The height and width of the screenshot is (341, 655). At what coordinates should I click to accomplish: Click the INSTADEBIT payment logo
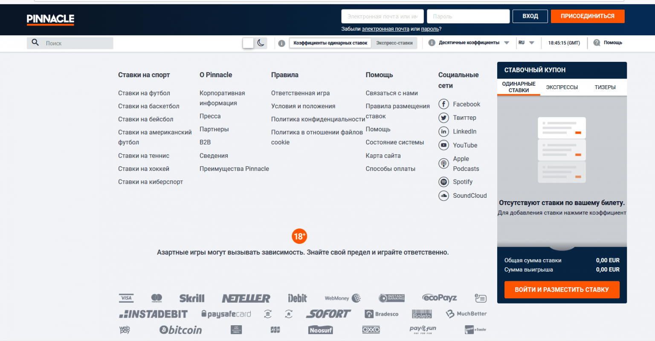pos(153,314)
